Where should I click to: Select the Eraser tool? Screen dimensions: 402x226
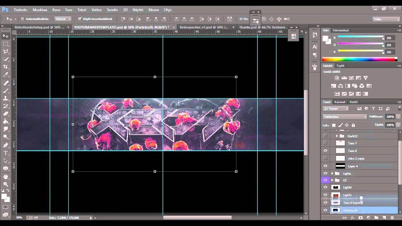point(6,114)
